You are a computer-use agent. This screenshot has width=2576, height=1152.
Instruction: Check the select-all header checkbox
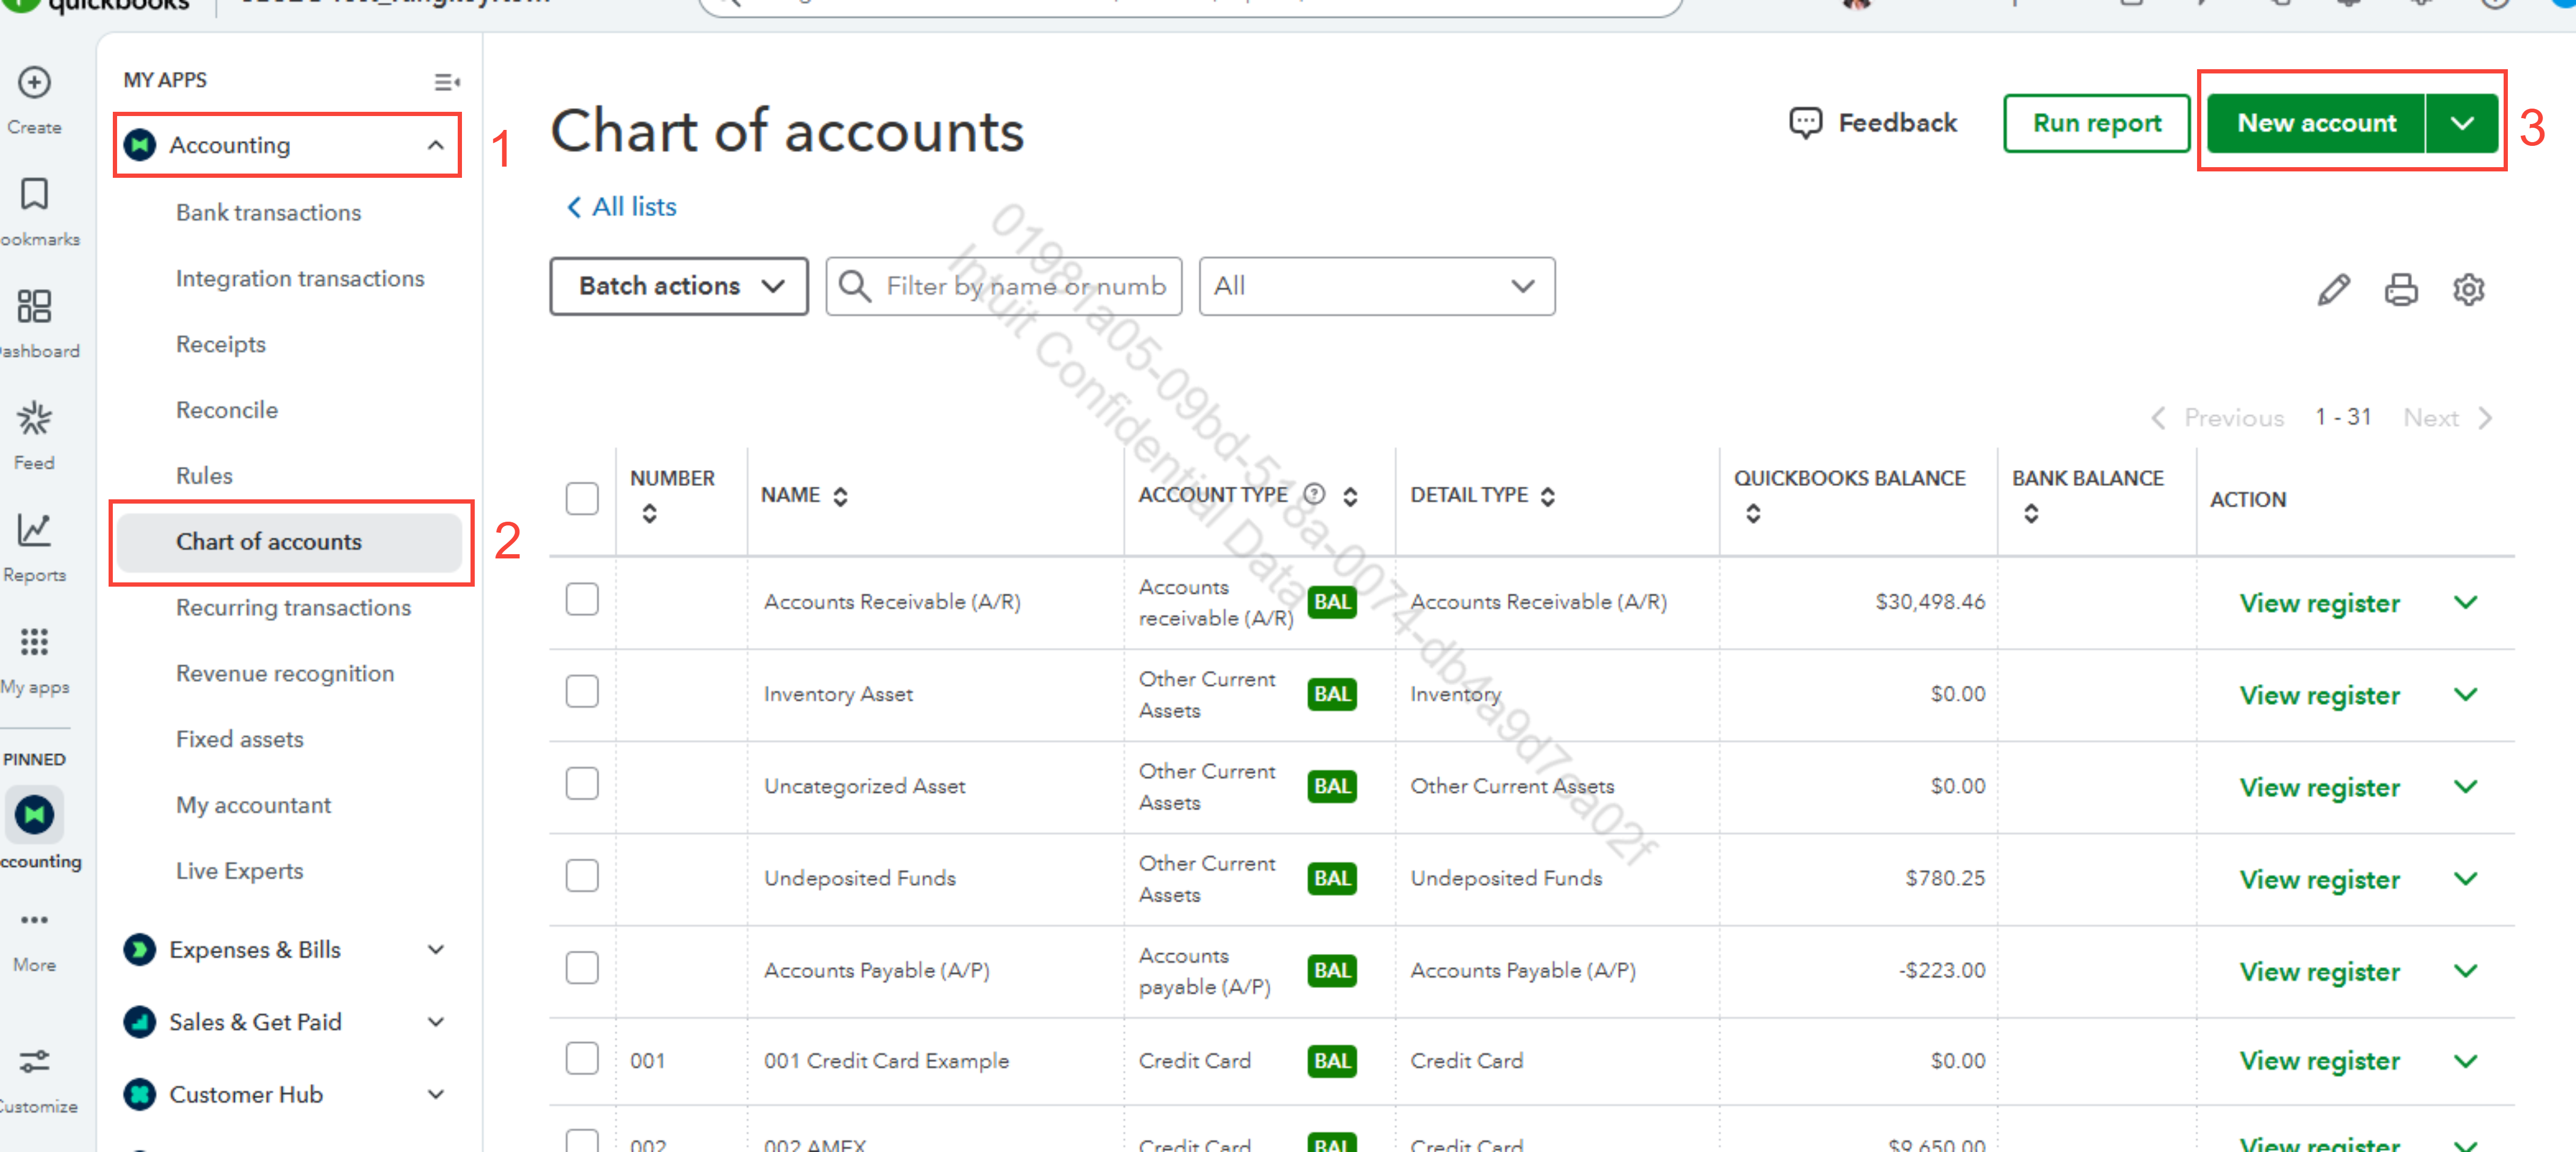[x=582, y=498]
